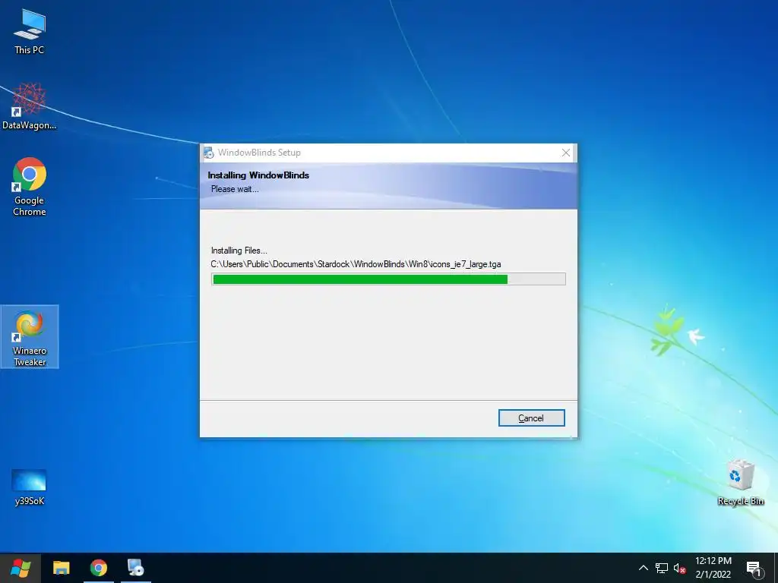Click the 'Installing Files...' status text
Image resolution: width=778 pixels, height=583 pixels.
(x=239, y=251)
